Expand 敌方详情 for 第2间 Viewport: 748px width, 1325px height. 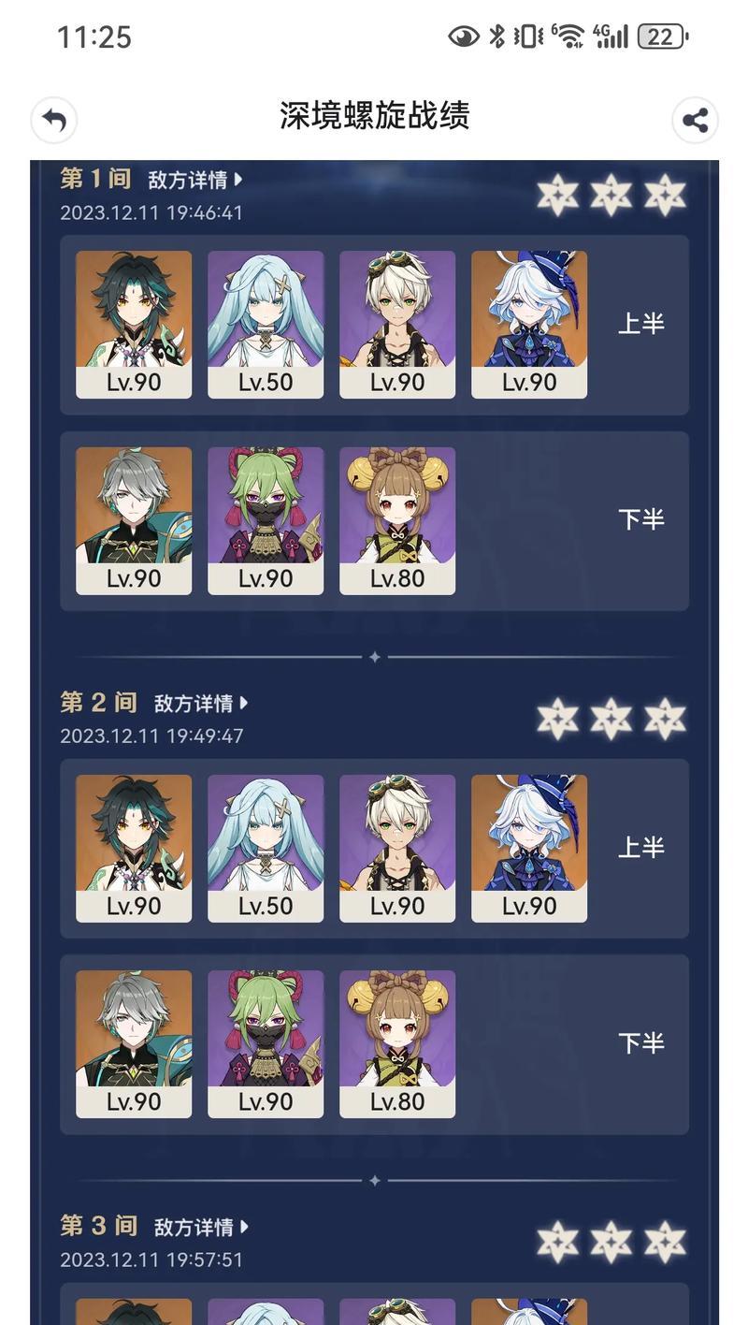[x=202, y=703]
